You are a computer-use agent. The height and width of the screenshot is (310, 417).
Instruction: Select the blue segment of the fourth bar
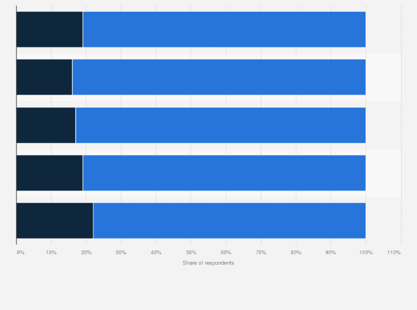pos(224,173)
